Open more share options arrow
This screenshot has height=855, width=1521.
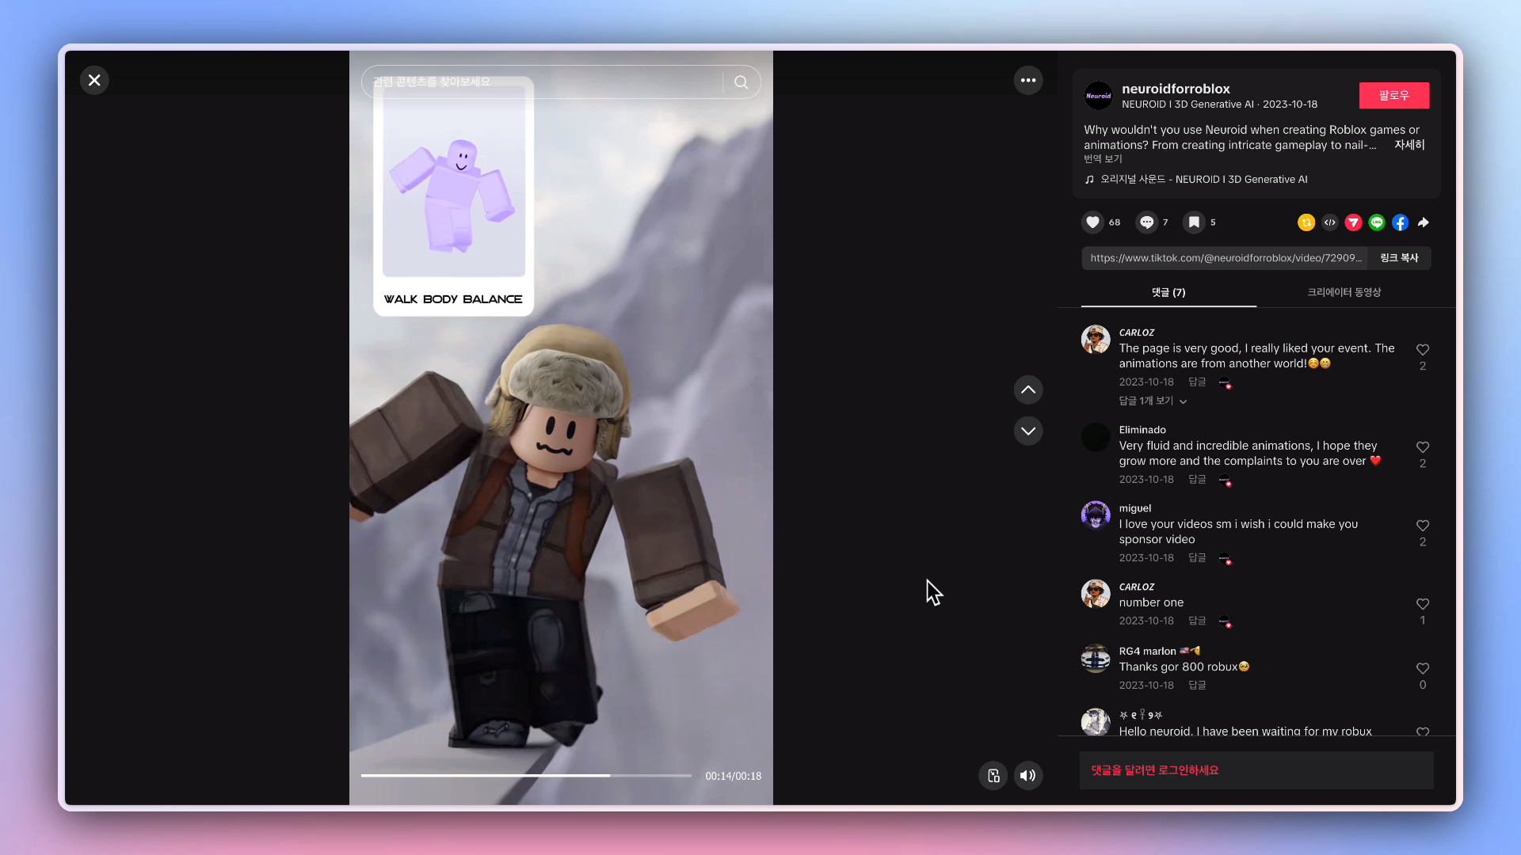coord(1424,222)
